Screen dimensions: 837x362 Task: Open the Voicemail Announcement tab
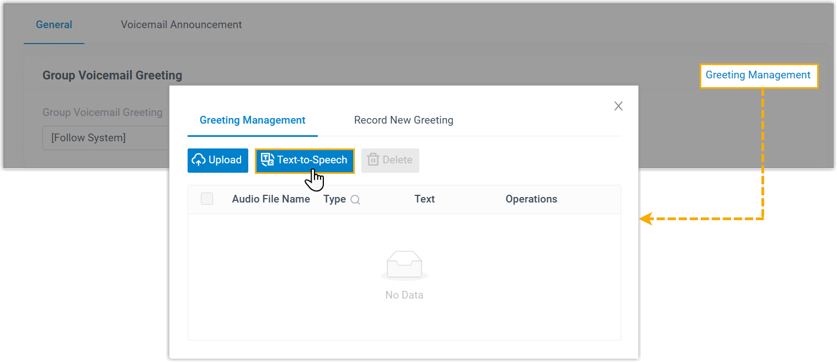(181, 25)
